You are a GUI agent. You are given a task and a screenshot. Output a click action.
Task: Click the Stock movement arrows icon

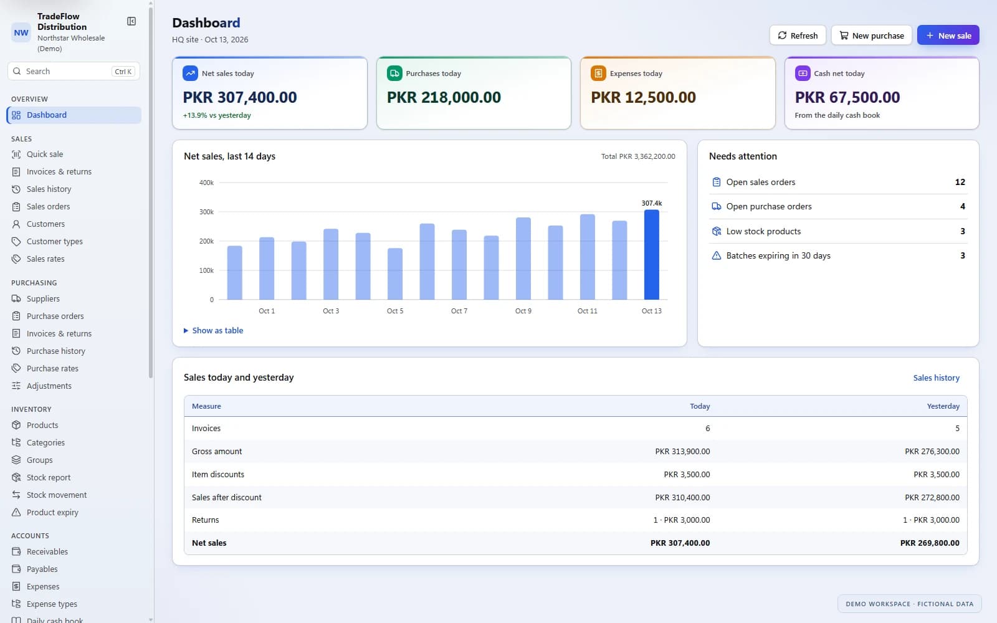point(16,495)
